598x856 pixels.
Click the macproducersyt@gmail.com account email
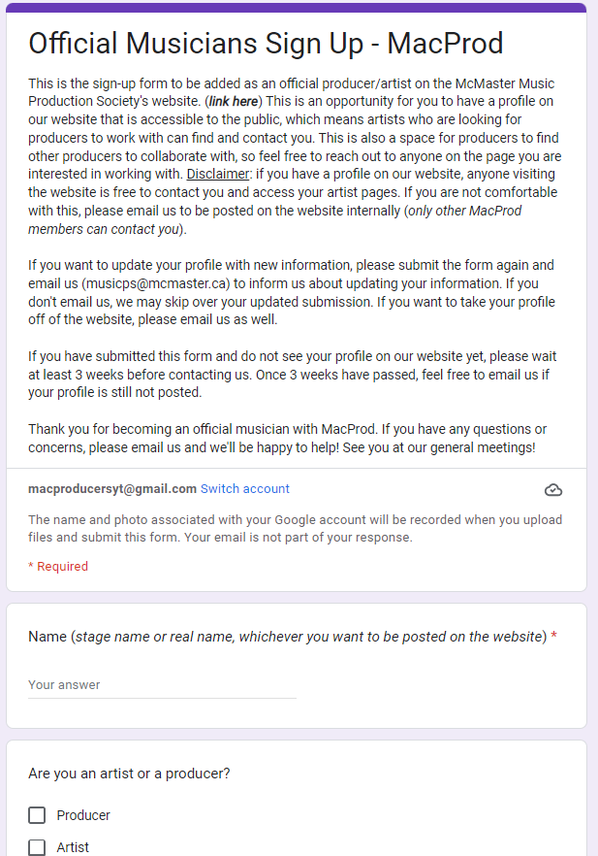pos(112,488)
